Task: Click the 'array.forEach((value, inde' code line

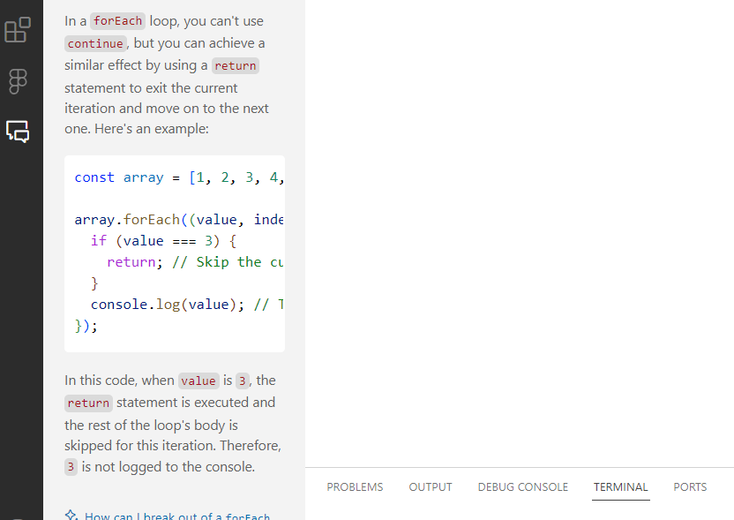Action: pyautogui.click(x=179, y=220)
